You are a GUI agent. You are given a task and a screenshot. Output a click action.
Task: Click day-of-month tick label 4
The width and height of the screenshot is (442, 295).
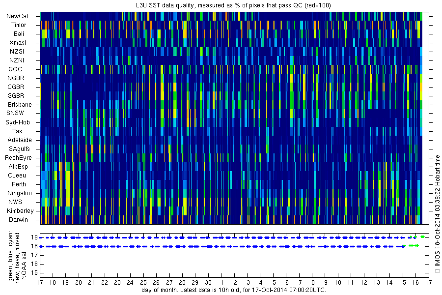(261, 283)
